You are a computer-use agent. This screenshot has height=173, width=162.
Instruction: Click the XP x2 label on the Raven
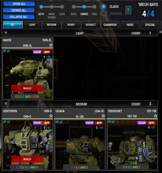[x=6, y=51]
